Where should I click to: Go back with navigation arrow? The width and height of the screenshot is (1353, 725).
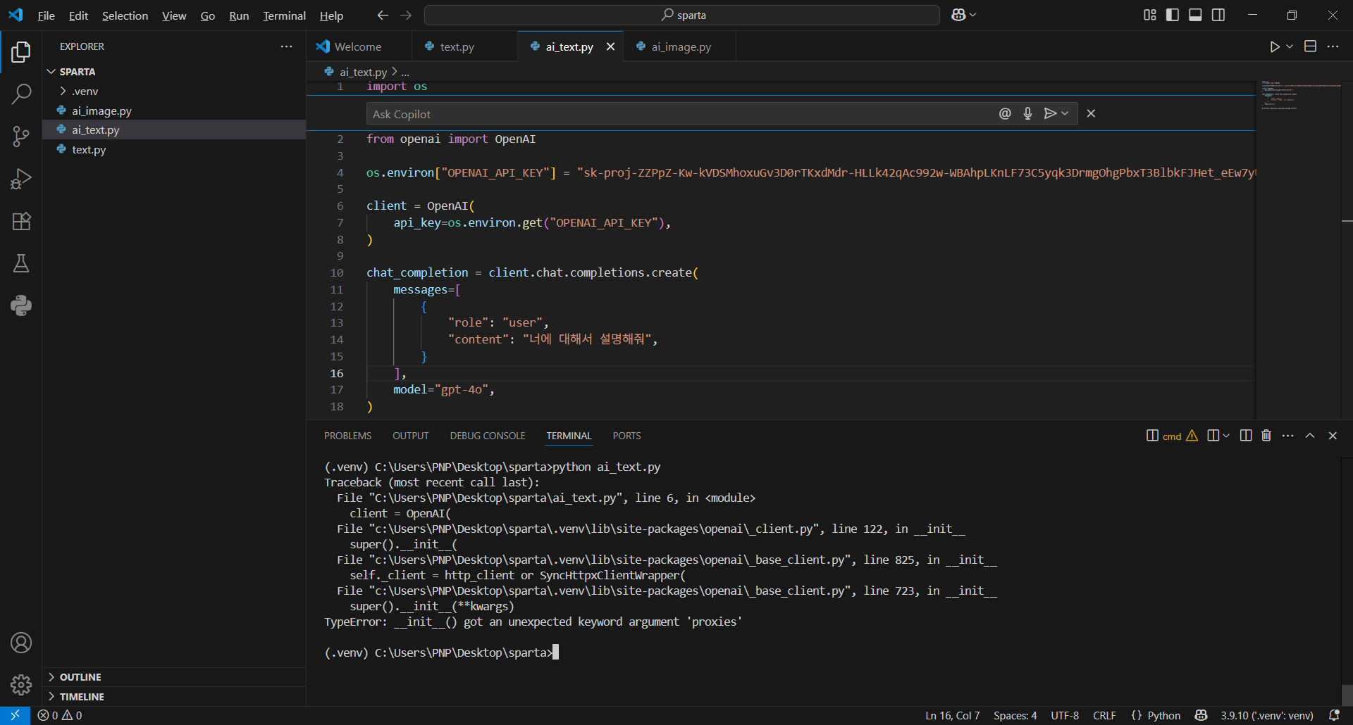[383, 15]
